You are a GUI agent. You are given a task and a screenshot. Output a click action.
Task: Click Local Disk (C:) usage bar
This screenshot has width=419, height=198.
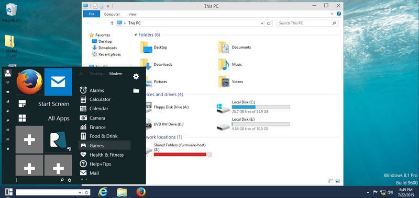tap(261, 107)
